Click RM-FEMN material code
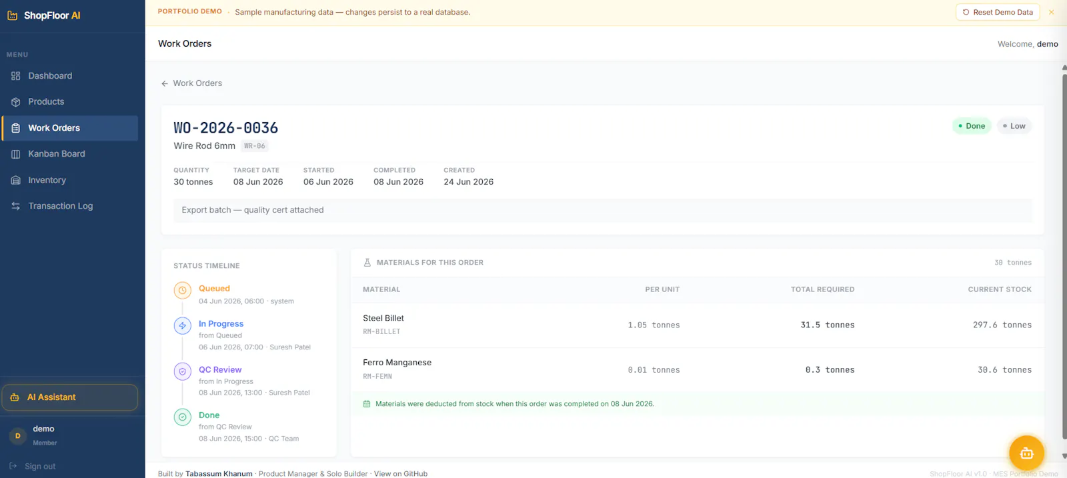The image size is (1067, 478). 377,377
